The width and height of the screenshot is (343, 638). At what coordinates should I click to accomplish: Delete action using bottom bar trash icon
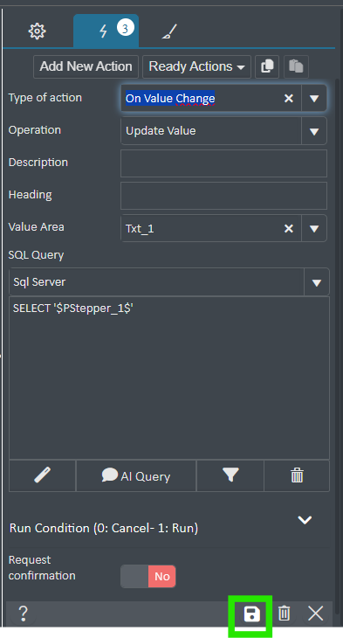(284, 614)
